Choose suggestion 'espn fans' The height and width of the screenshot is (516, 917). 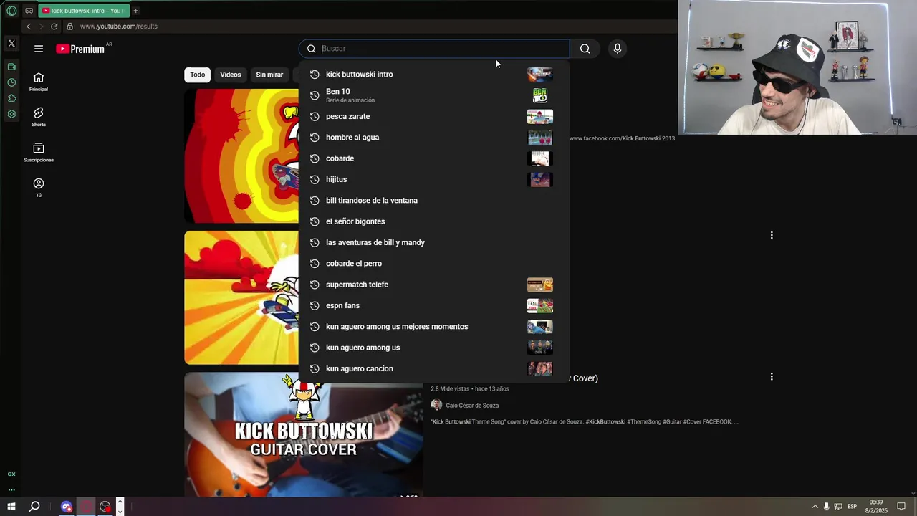pos(433,305)
